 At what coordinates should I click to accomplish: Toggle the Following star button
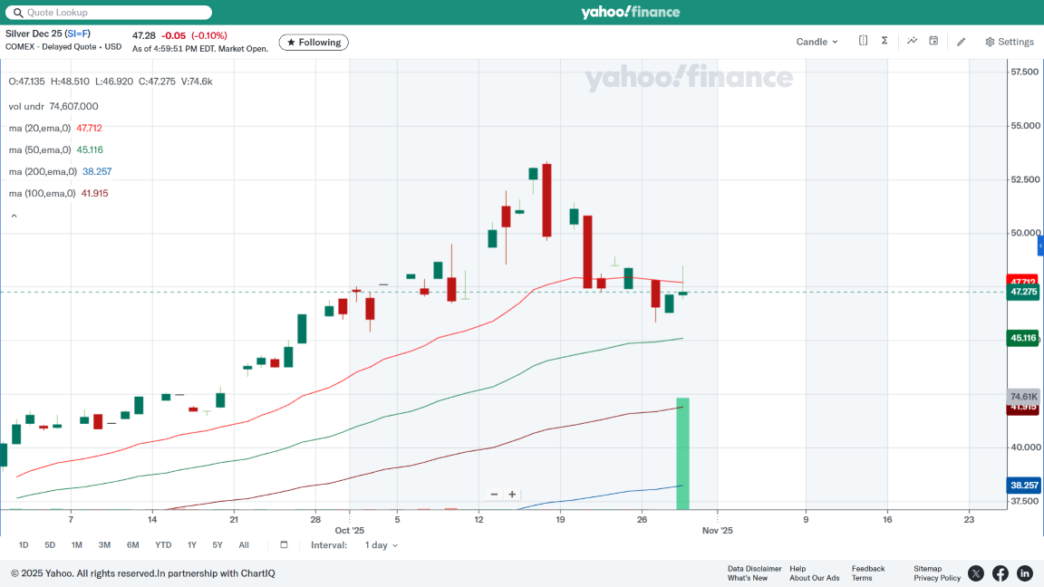coord(314,43)
